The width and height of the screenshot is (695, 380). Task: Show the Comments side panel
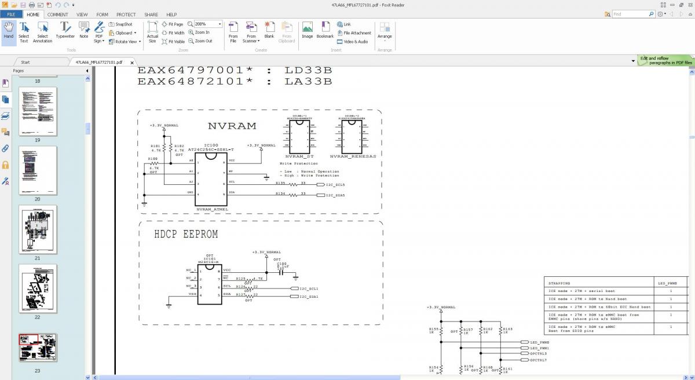(x=6, y=132)
